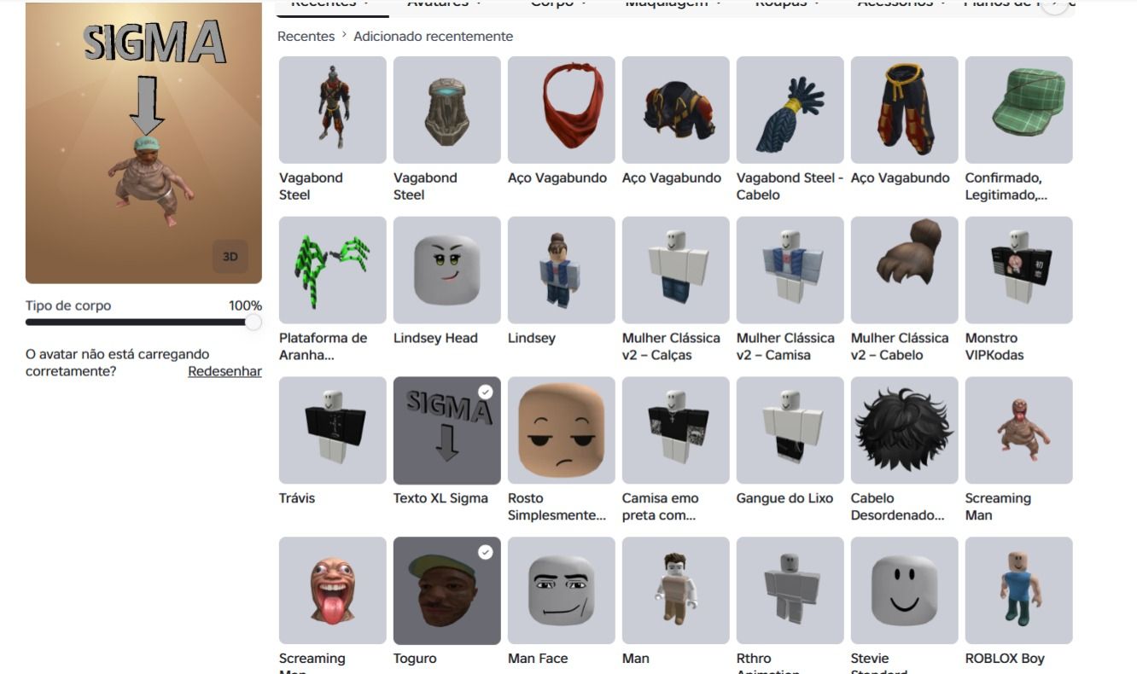
Task: Click the Tipo de corpo slider handle
Action: click(x=253, y=322)
